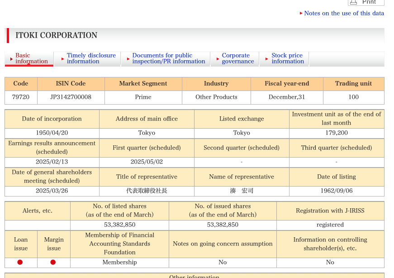394x278 pixels.
Task: Open Notes on the use of this data
Action: [344, 13]
